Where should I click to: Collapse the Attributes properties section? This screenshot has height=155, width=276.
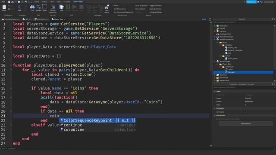click(215, 116)
